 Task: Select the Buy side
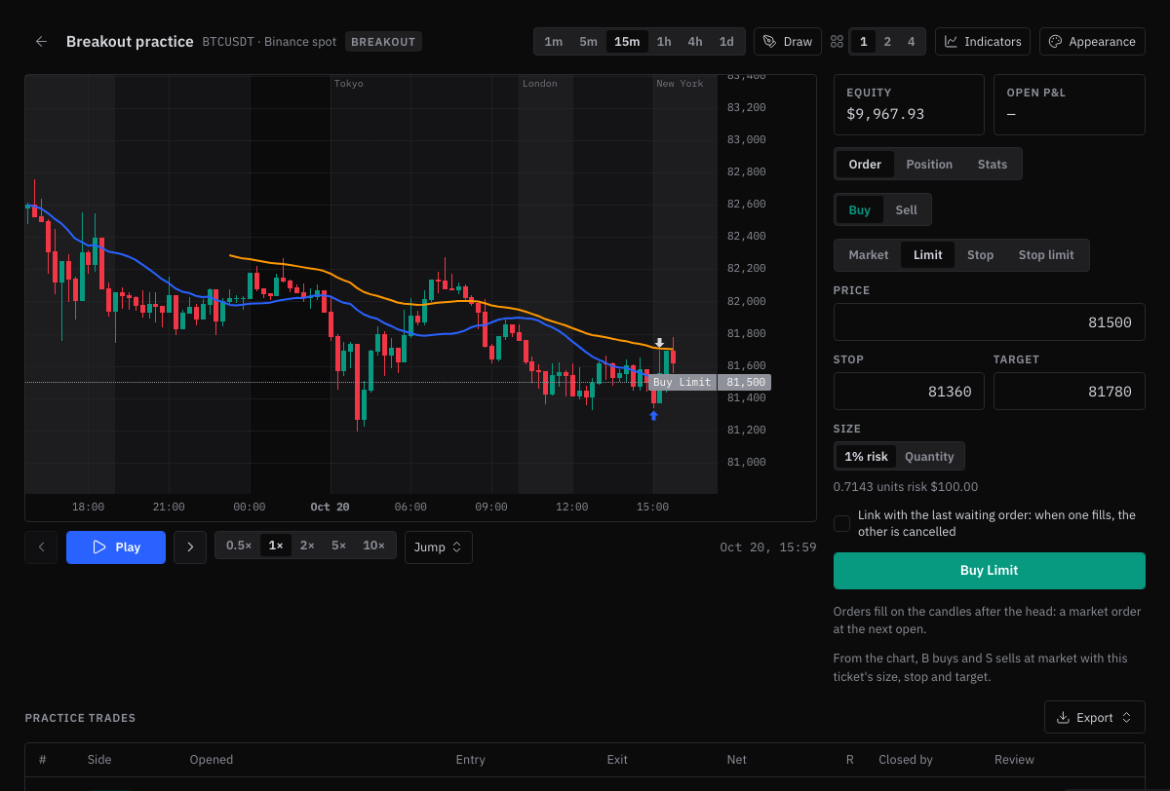(x=860, y=210)
